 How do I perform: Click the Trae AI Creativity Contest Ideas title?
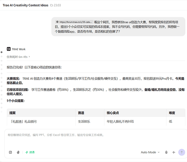point(26,5)
